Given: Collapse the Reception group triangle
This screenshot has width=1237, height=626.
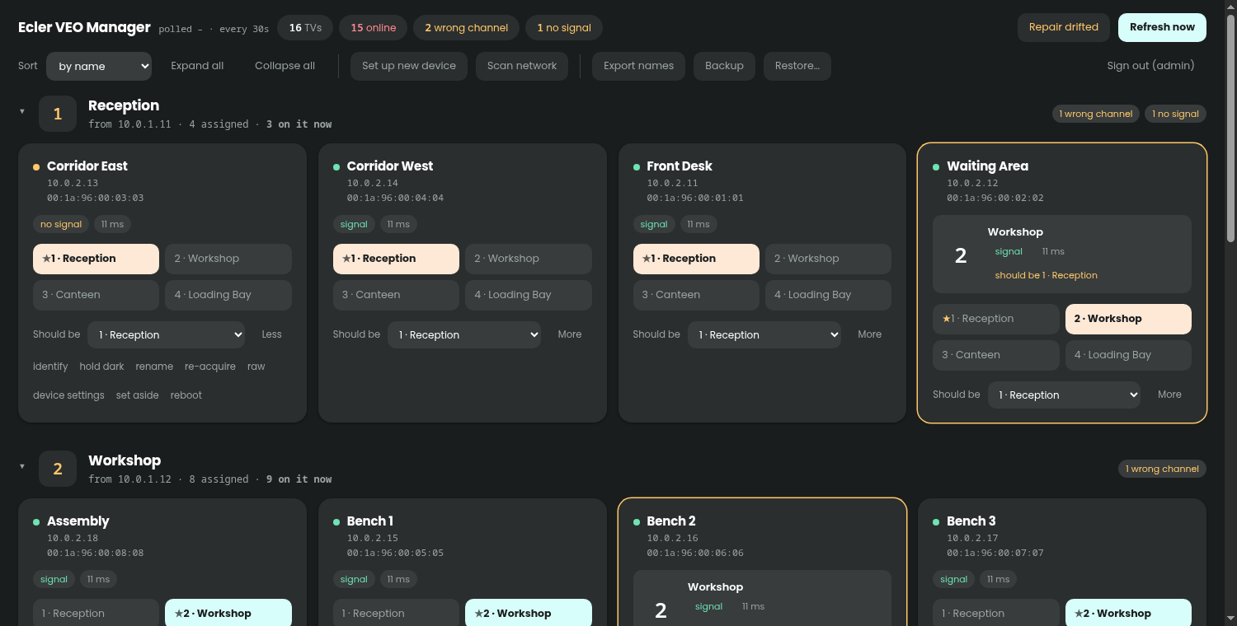Looking at the screenshot, I should pos(22,111).
